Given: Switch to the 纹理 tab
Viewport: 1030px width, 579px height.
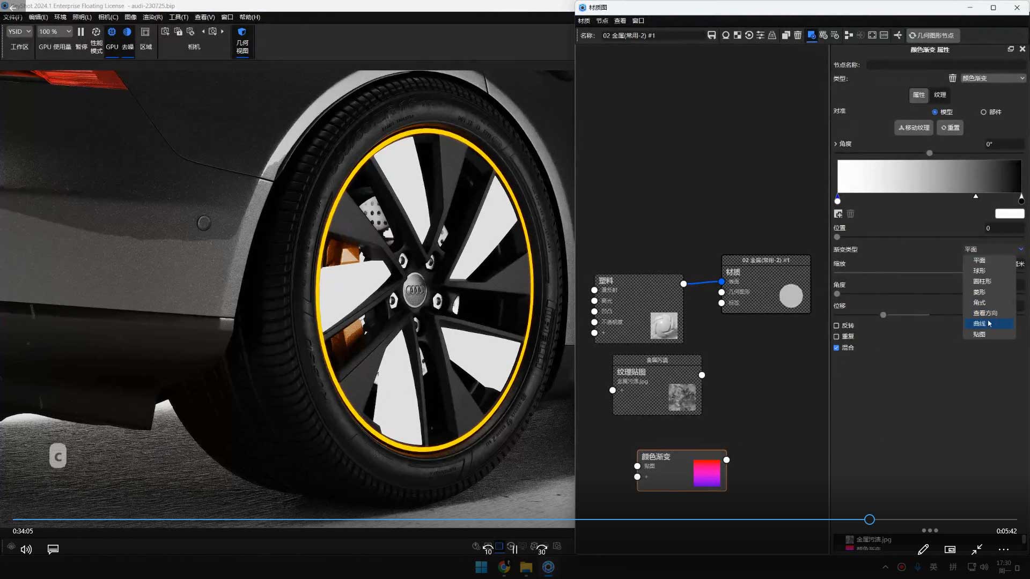Looking at the screenshot, I should [x=940, y=95].
